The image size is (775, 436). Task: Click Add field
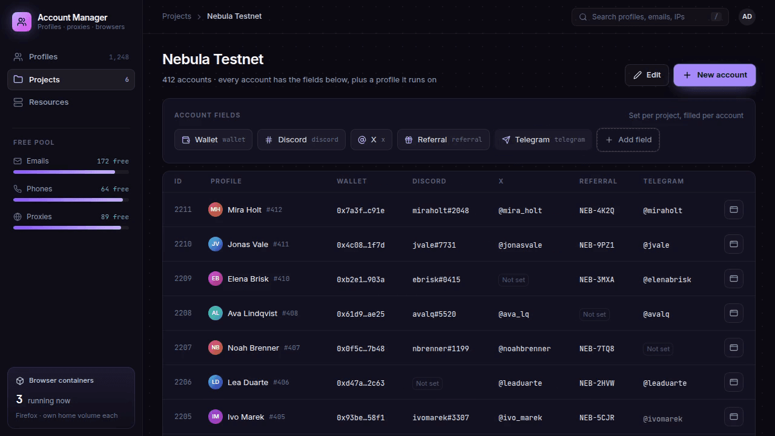[x=628, y=140]
